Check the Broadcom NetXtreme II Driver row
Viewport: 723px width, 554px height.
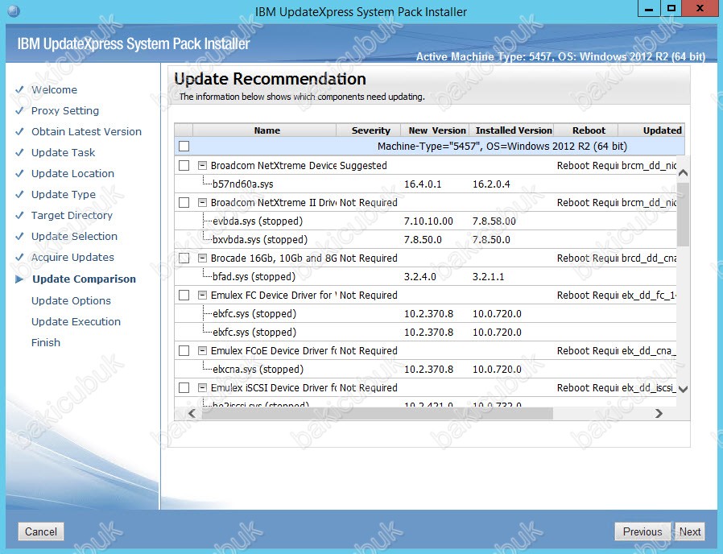click(184, 202)
